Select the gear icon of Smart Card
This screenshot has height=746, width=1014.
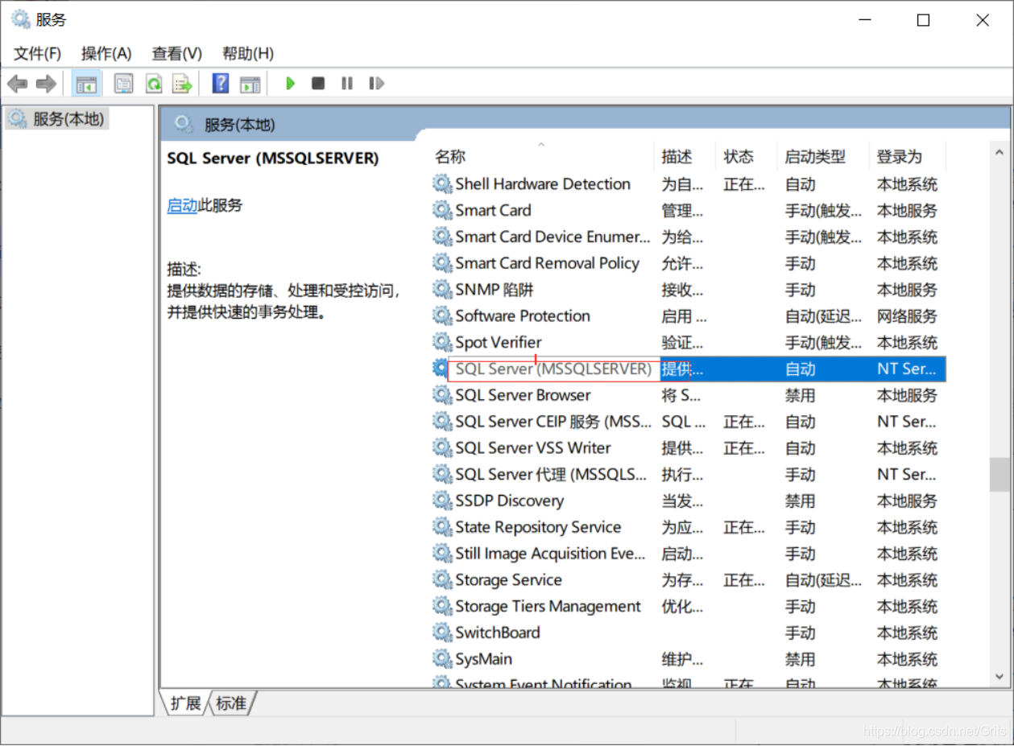pyautogui.click(x=442, y=210)
